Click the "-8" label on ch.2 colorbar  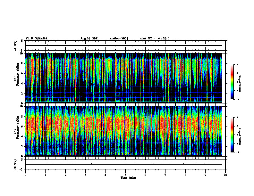point(237,135)
